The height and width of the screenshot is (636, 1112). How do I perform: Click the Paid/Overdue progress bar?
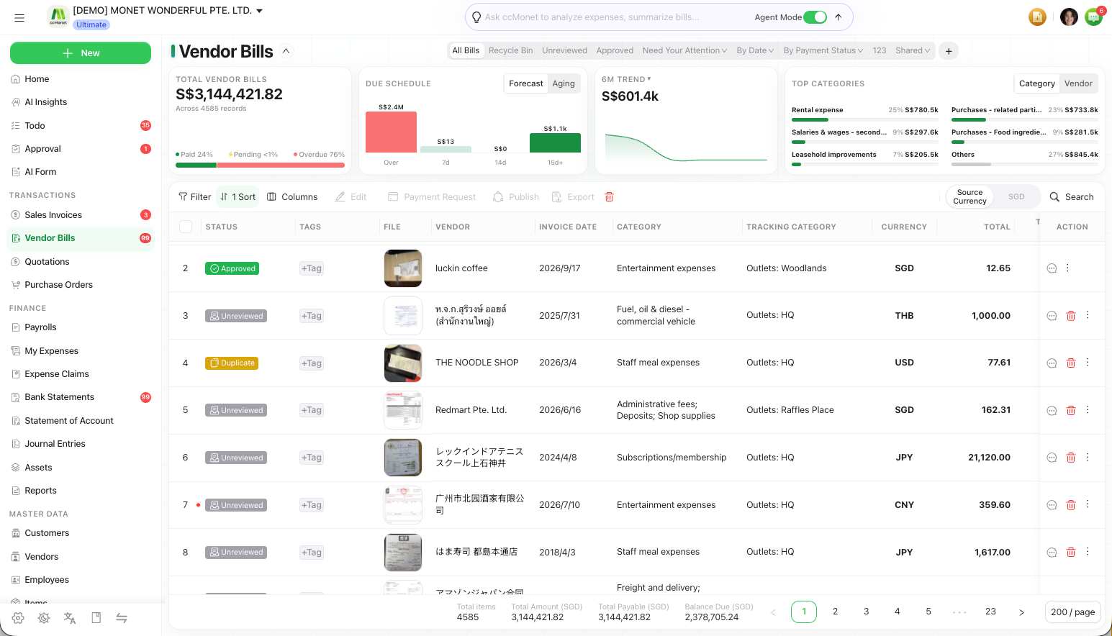260,165
